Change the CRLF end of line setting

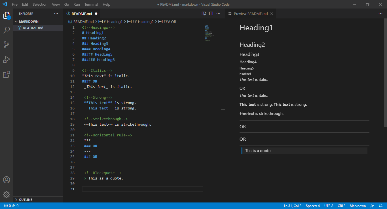pyautogui.click(x=341, y=206)
